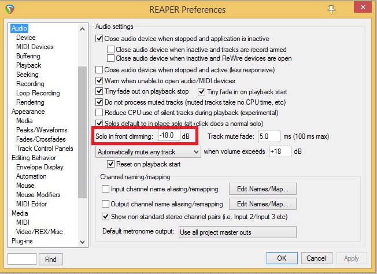Click Edit Names/Map for input channels
Image resolution: width=377 pixels, height=274 pixels.
point(263,188)
